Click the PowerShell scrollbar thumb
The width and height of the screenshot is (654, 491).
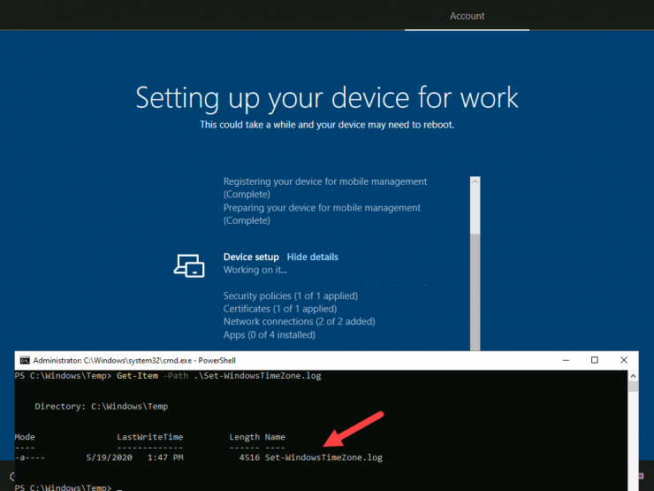(633, 387)
